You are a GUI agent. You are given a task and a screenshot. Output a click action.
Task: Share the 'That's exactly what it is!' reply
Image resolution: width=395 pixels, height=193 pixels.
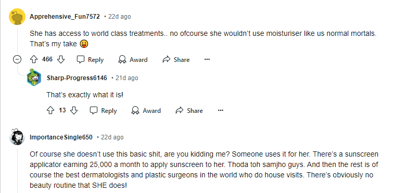coord(189,110)
